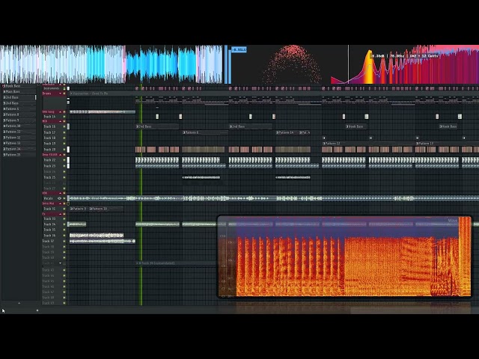Mute Track 16 with its green LED
The width and height of the screenshot is (479, 359).
tap(64, 126)
